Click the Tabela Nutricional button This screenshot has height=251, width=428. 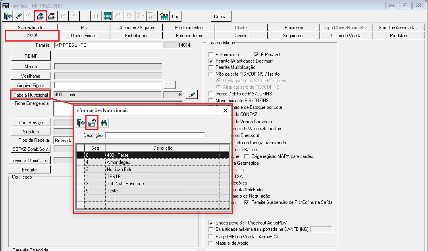31,95
